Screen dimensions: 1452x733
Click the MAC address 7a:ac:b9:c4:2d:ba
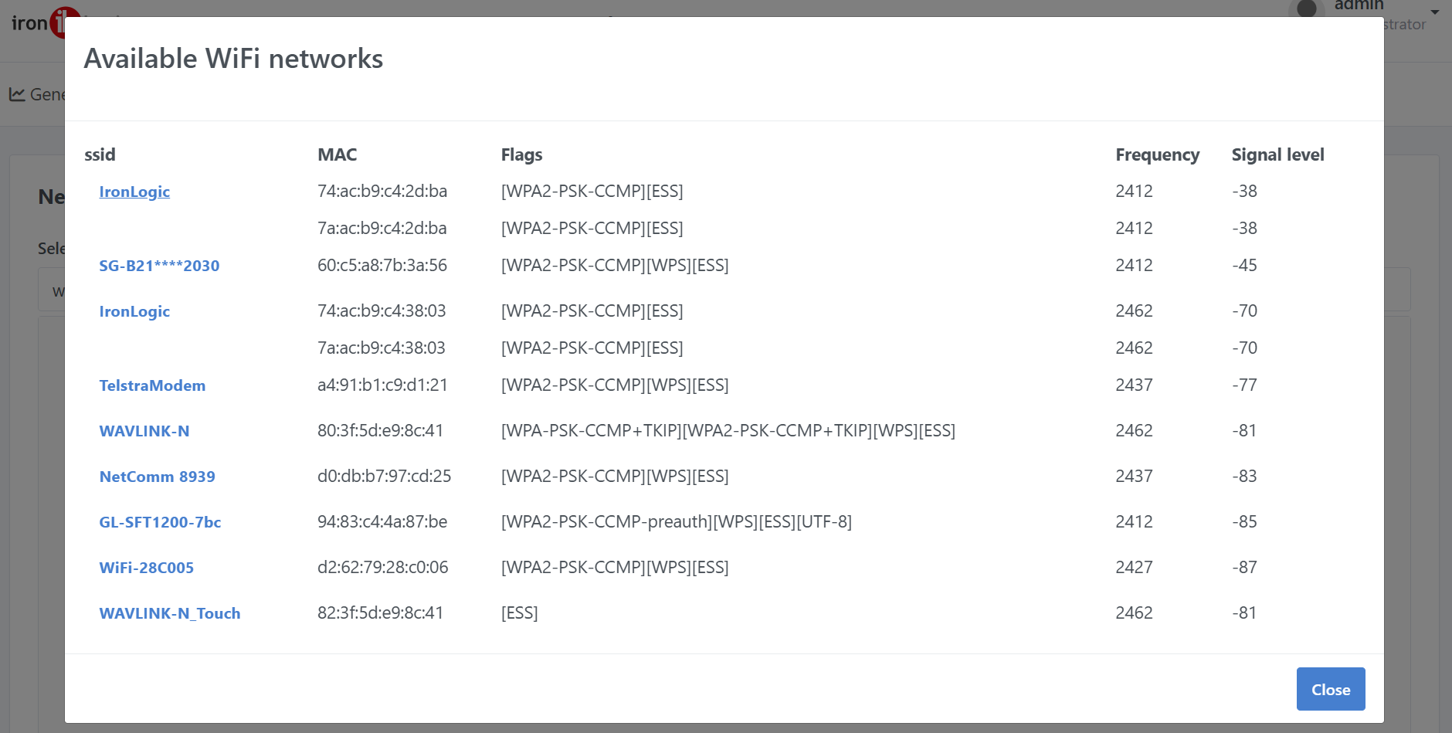coord(382,228)
